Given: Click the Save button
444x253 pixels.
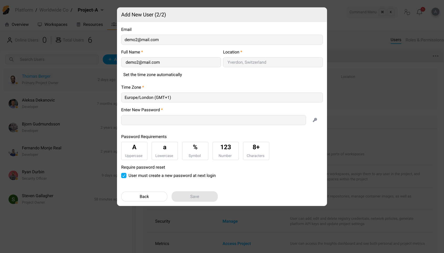Looking at the screenshot, I should pyautogui.click(x=195, y=197).
